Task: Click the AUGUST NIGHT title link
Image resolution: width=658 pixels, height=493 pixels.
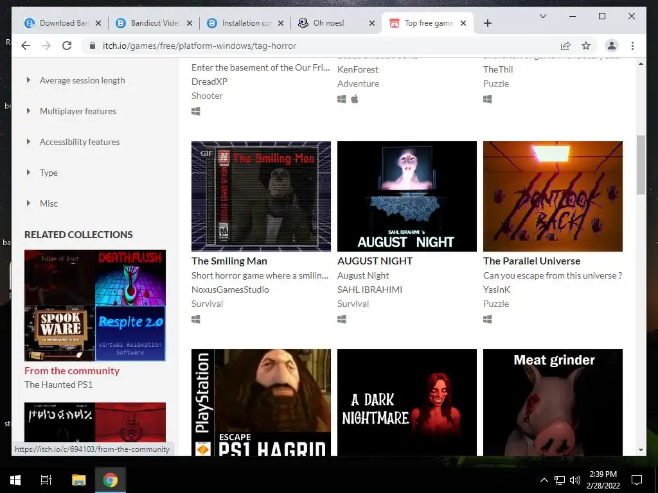Action: (x=375, y=261)
